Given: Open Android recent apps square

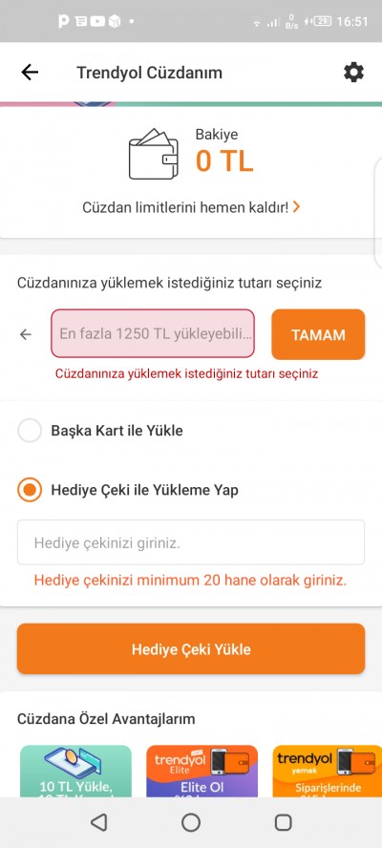Looking at the screenshot, I should [284, 822].
